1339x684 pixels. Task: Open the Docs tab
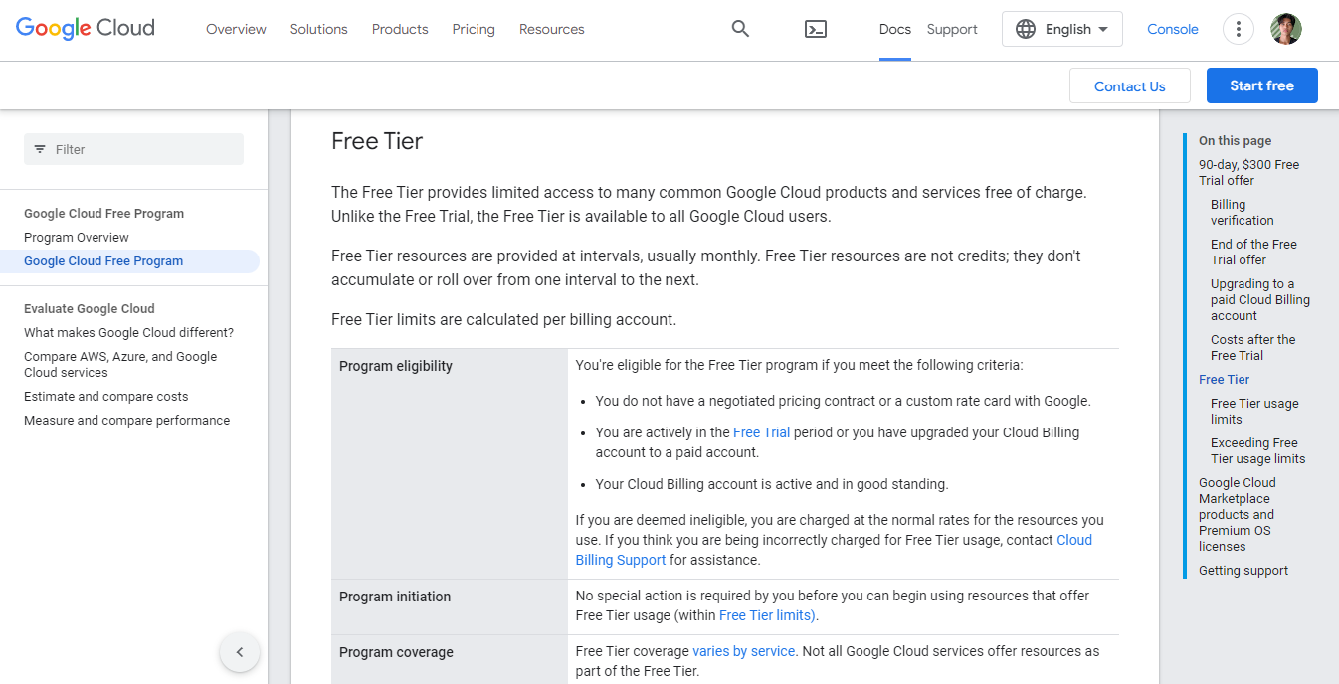tap(895, 29)
